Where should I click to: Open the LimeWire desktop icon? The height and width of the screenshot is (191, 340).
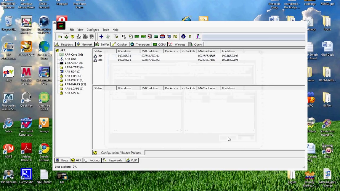coord(44,102)
